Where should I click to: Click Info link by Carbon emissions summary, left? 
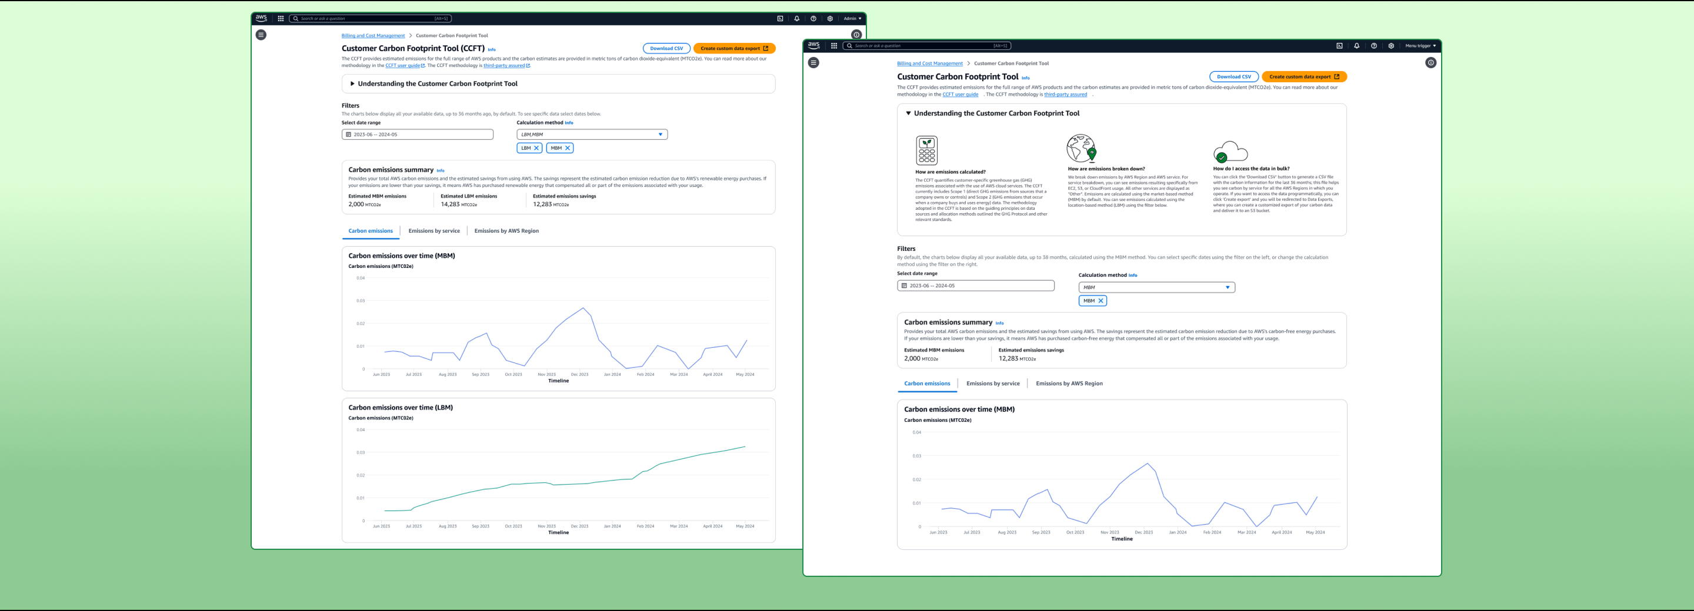click(x=440, y=170)
